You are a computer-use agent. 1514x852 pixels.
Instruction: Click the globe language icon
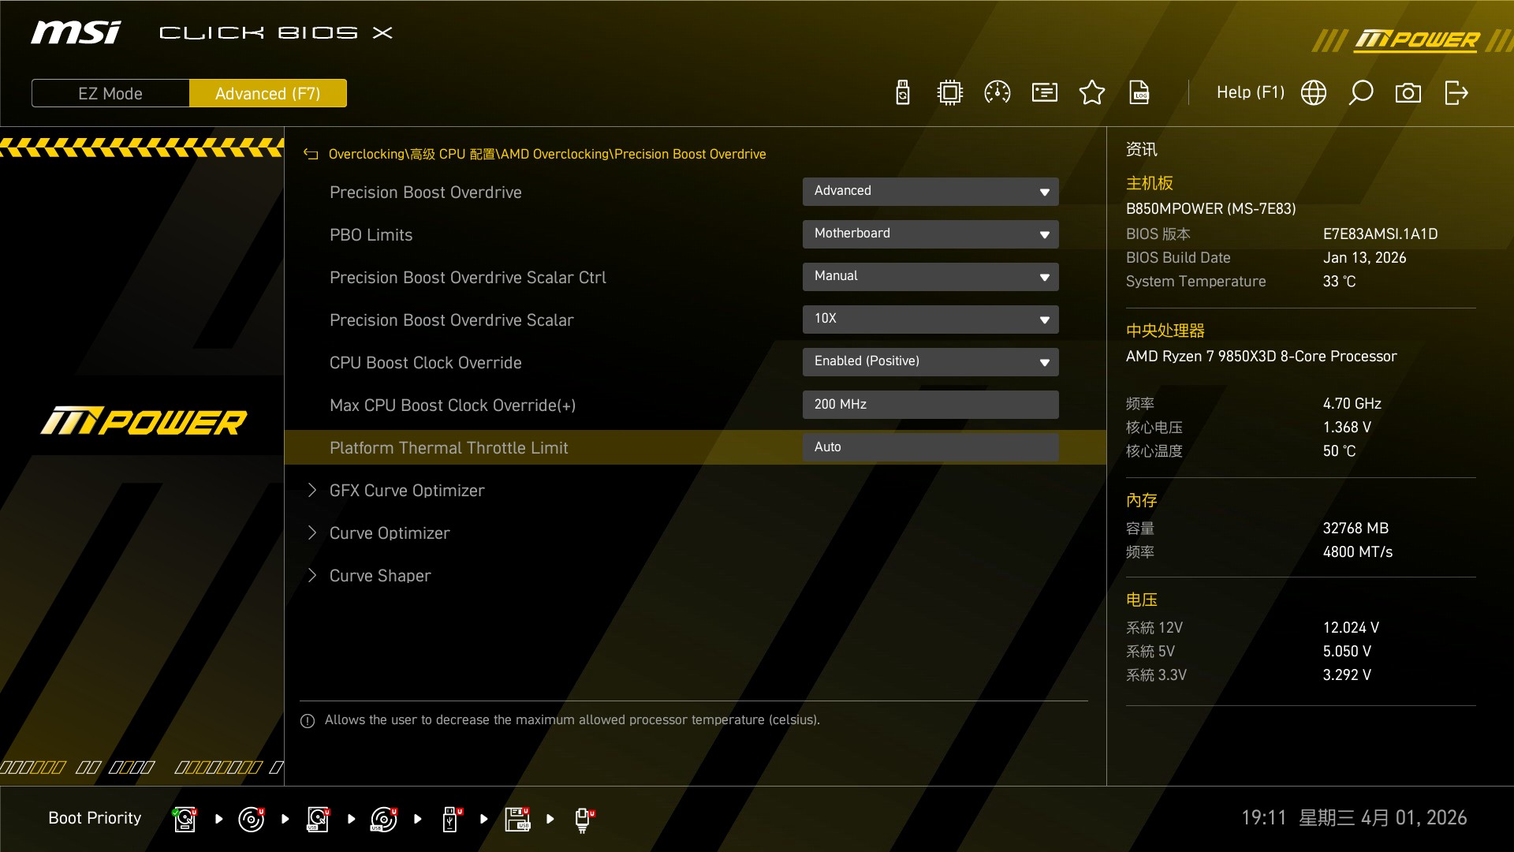pos(1314,93)
